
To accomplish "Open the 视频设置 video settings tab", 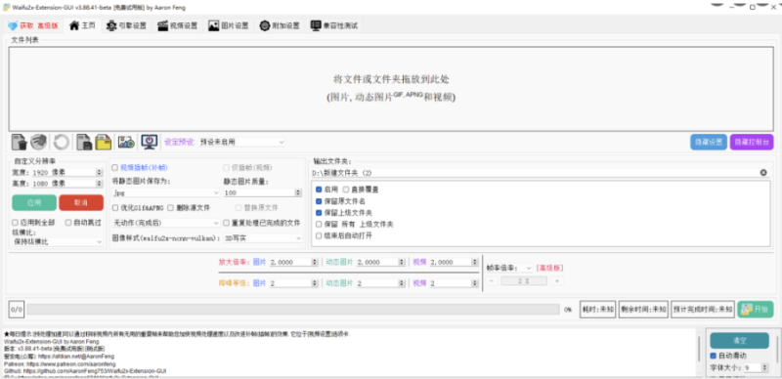I will (x=178, y=25).
